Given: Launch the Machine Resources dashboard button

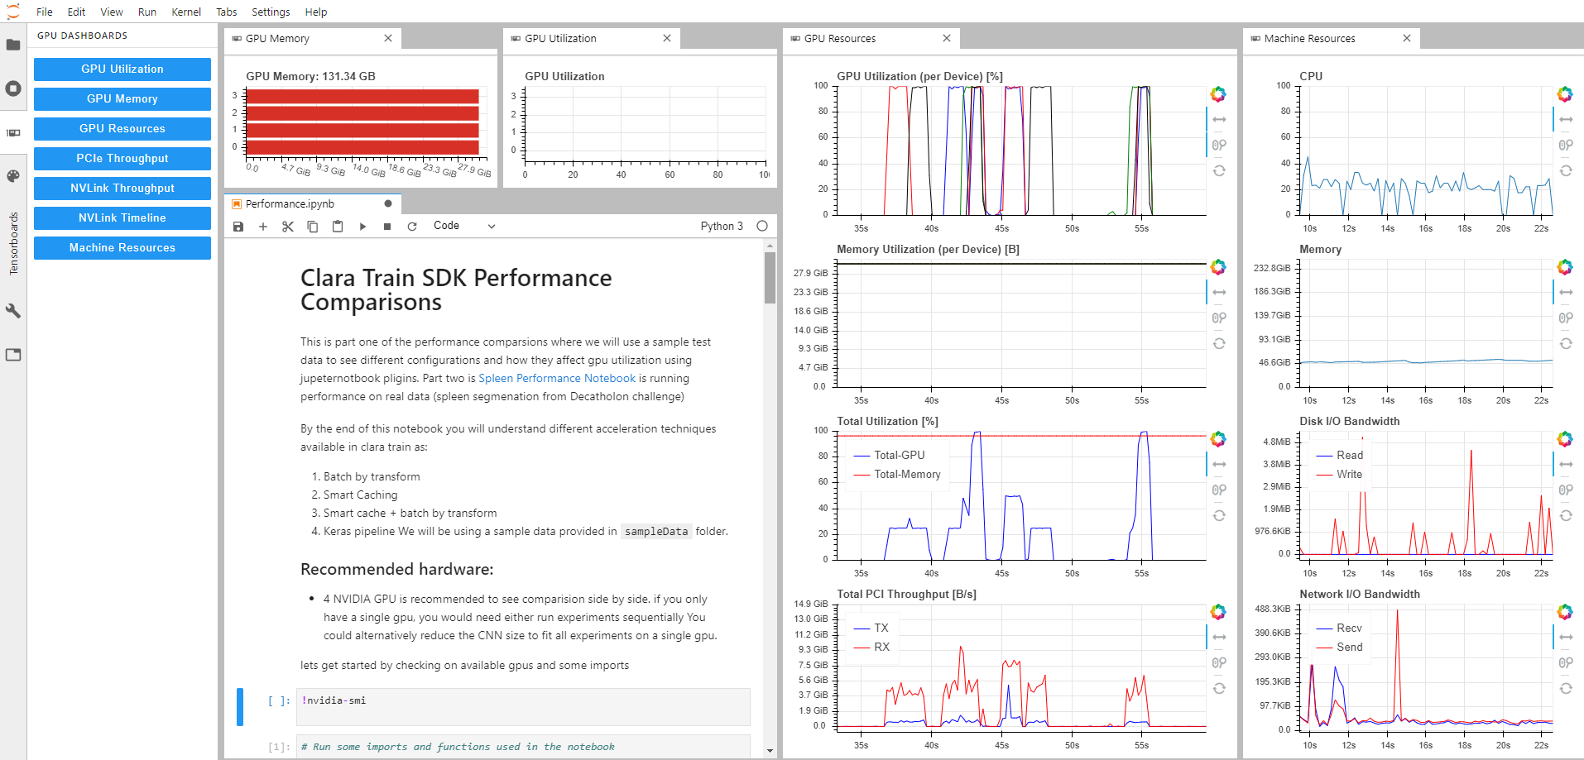Looking at the screenshot, I should click(122, 248).
